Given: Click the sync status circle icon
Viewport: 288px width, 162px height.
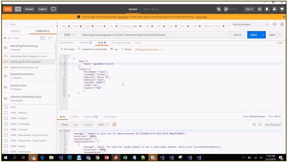Looking at the screenshot, I should (x=226, y=9).
